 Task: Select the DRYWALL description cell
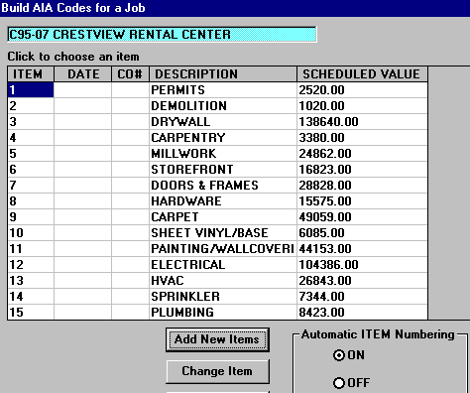click(x=223, y=122)
